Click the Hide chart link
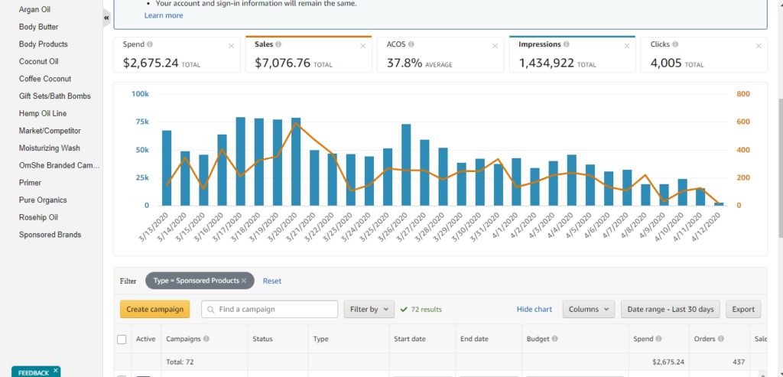Viewport: 783px width, 377px height. pyautogui.click(x=534, y=309)
